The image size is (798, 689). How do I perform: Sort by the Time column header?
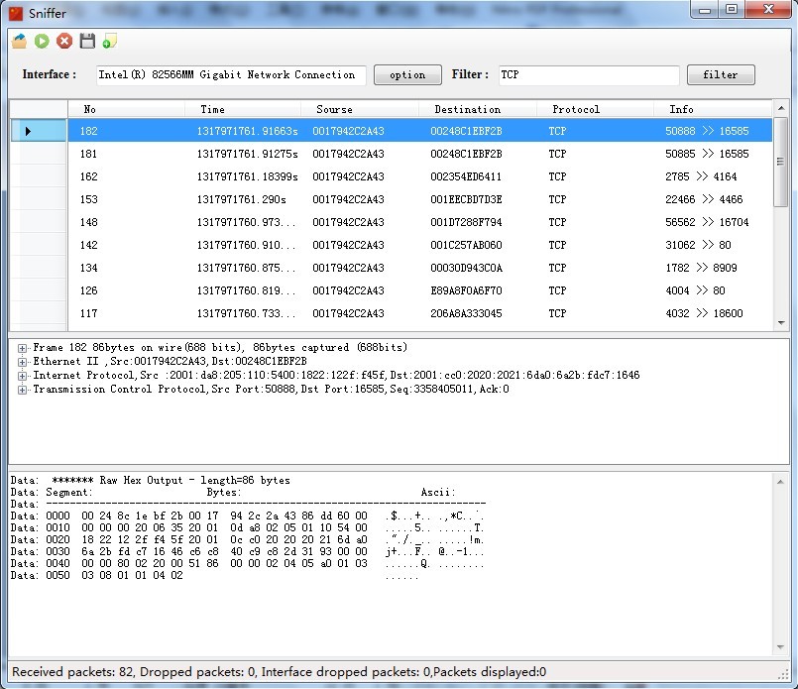[x=212, y=109]
